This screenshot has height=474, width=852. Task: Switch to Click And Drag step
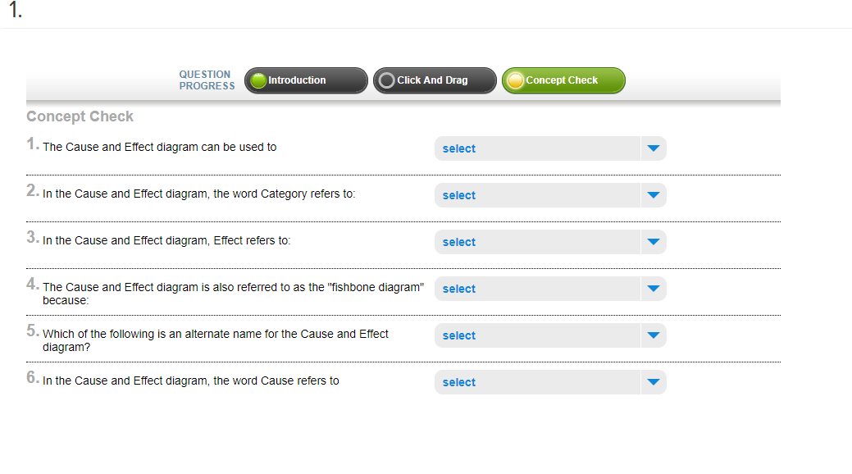(435, 80)
